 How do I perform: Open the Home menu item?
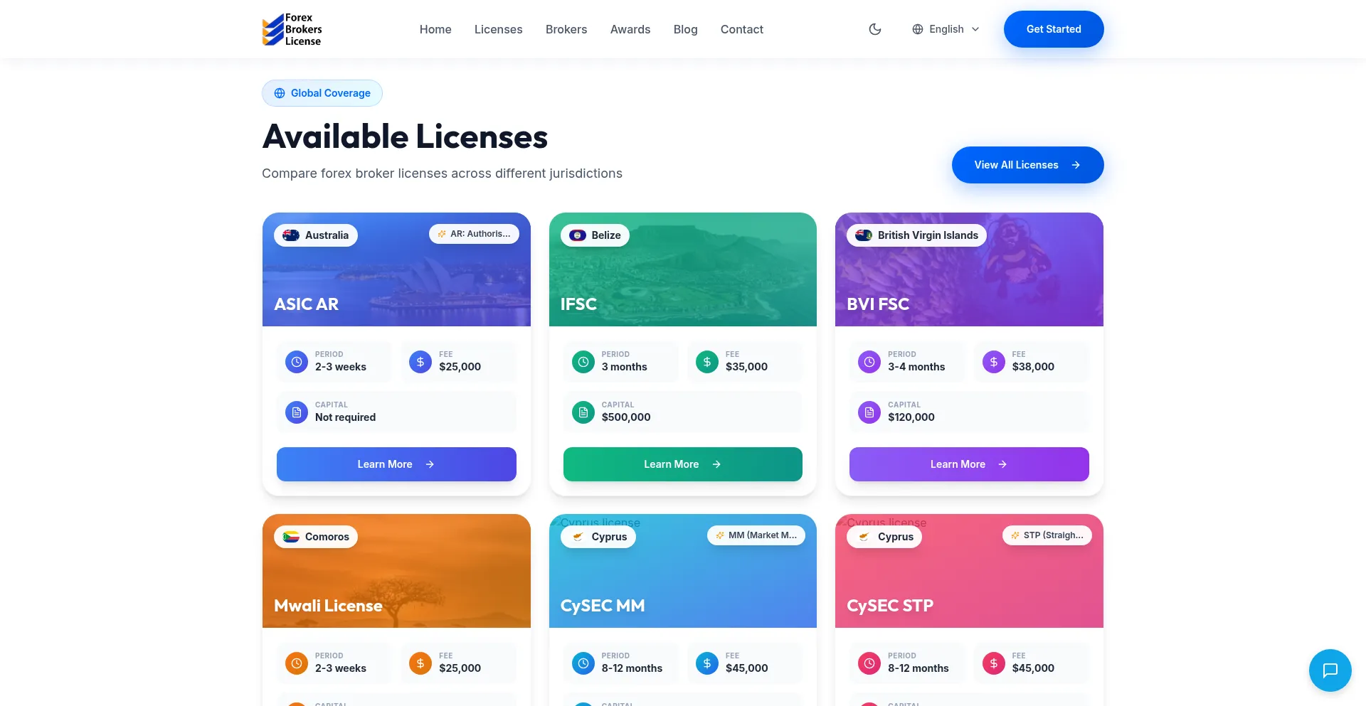[435, 29]
